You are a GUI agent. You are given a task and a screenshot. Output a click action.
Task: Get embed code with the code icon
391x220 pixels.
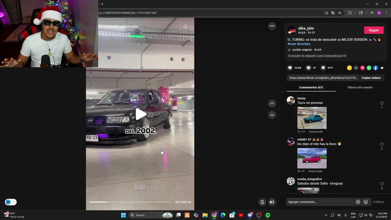point(356,68)
